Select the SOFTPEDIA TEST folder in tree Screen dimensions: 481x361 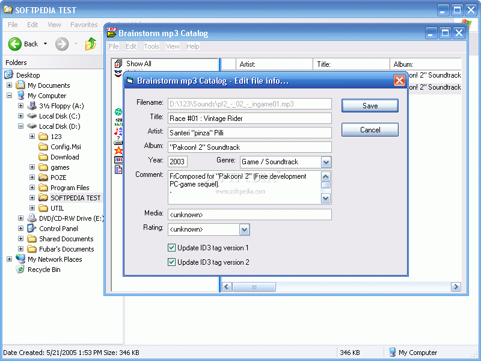[76, 198]
